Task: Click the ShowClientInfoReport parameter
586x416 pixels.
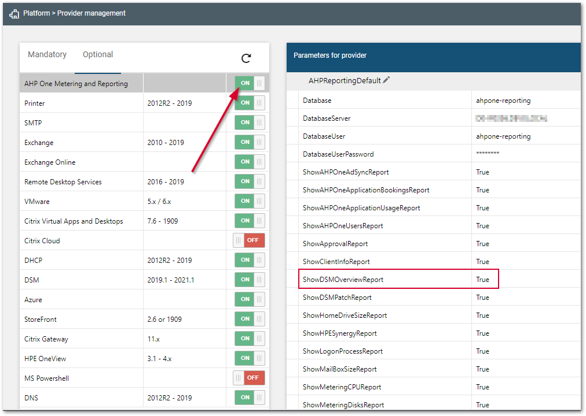Action: 336,262
